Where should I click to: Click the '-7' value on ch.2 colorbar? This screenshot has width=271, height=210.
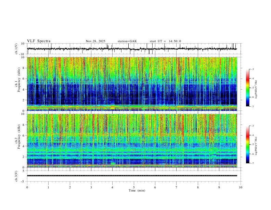click(252, 163)
